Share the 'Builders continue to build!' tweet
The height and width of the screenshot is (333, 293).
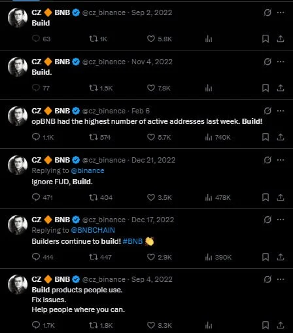281,257
